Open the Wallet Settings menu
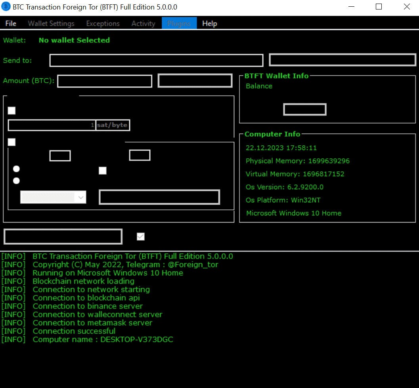This screenshot has width=419, height=388. [51, 23]
